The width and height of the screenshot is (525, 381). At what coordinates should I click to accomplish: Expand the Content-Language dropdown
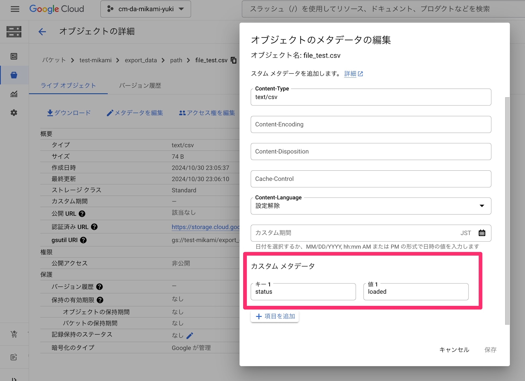point(482,205)
